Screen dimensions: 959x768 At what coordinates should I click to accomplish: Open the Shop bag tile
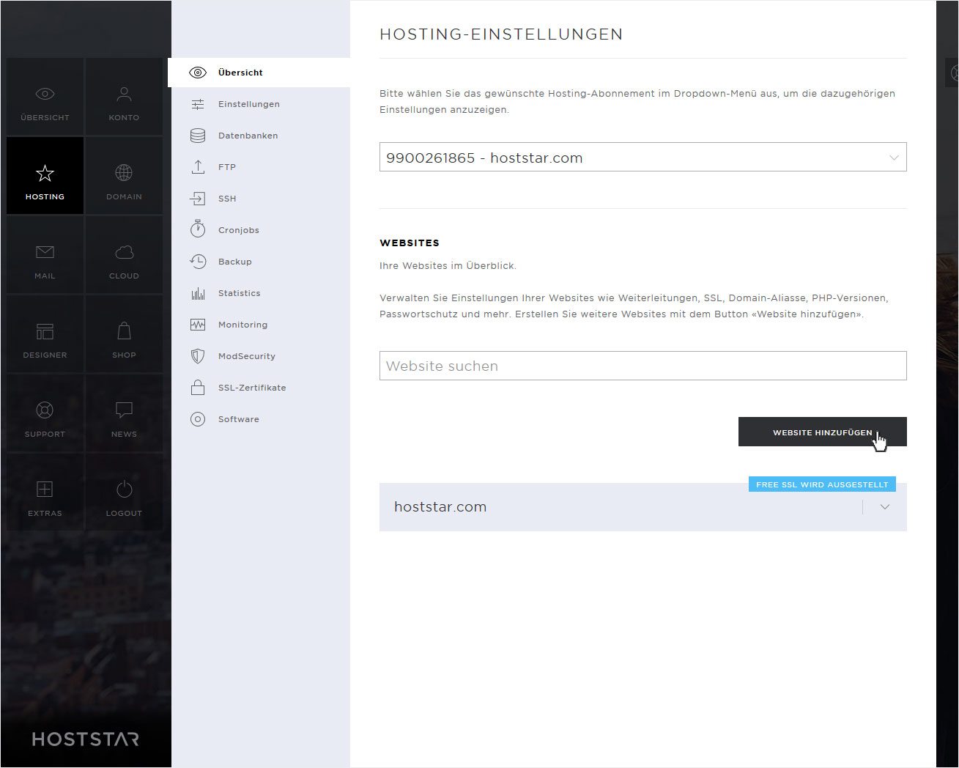click(124, 334)
